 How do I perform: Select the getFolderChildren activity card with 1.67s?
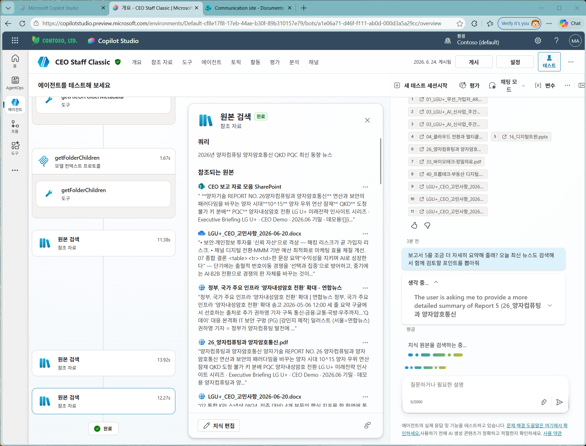pyautogui.click(x=104, y=161)
